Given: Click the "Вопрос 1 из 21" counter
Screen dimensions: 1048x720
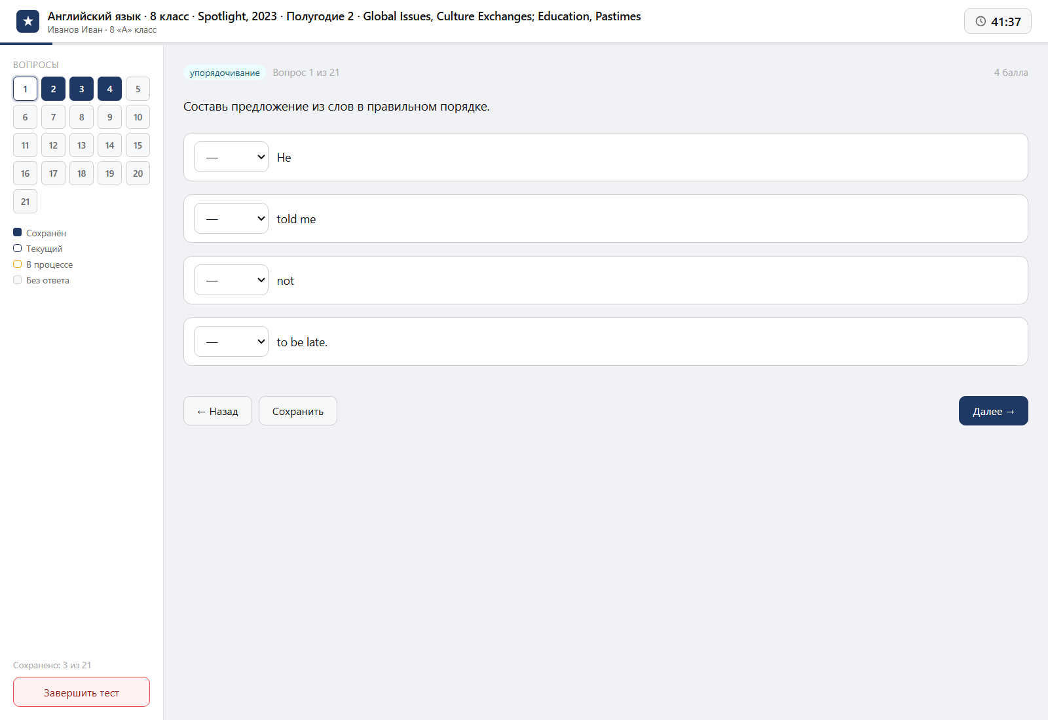Looking at the screenshot, I should pos(306,73).
